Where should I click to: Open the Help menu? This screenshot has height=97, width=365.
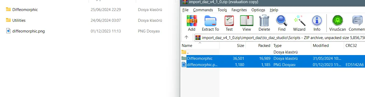click(274, 10)
